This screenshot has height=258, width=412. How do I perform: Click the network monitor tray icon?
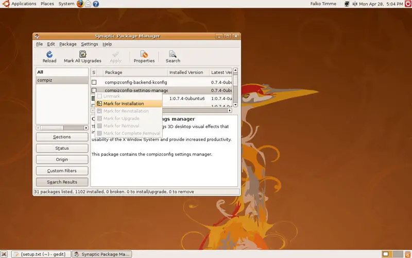tap(347, 4)
